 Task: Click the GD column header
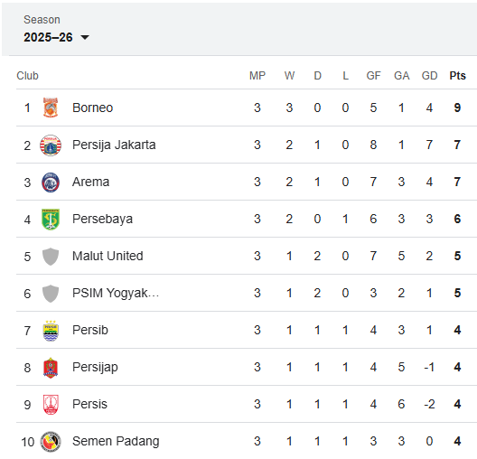[429, 75]
